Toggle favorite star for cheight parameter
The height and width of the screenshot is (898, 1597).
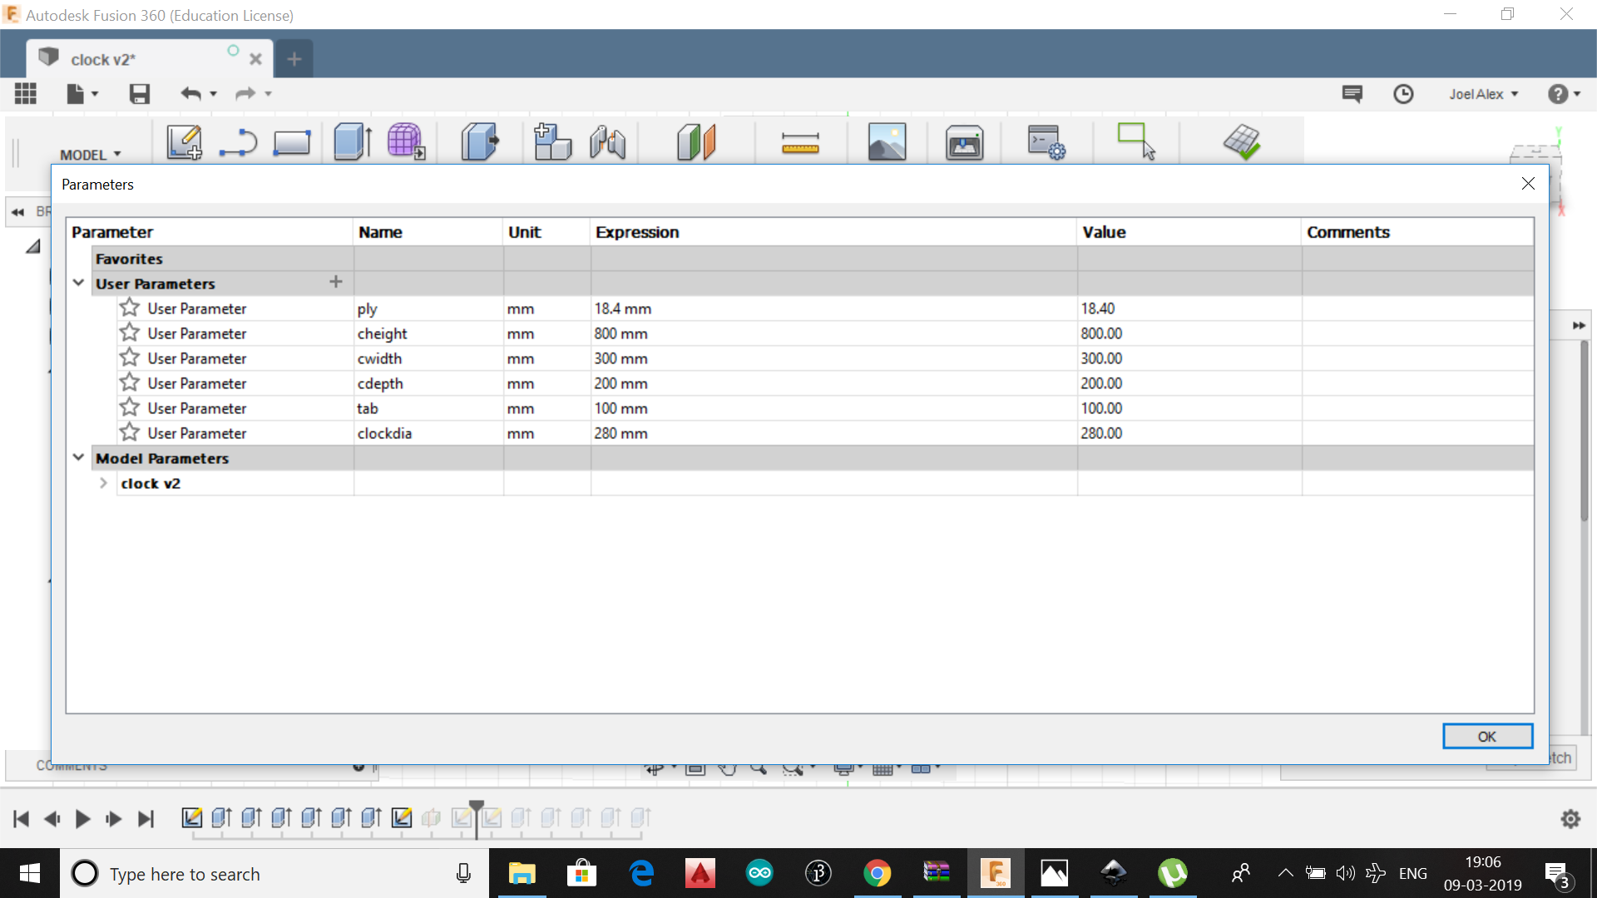point(129,333)
